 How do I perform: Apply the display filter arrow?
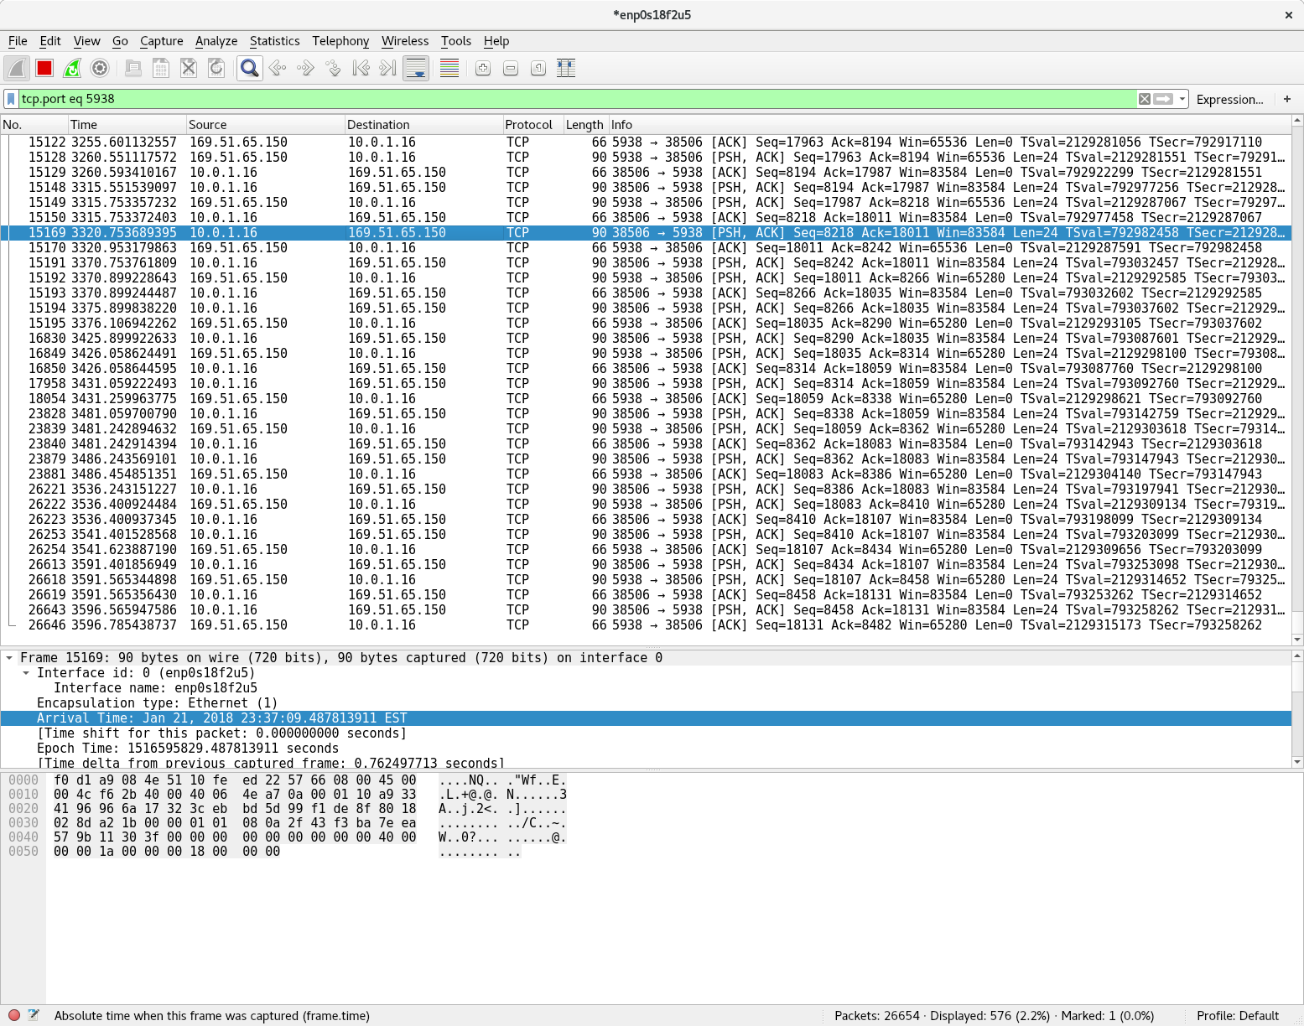(x=1164, y=99)
